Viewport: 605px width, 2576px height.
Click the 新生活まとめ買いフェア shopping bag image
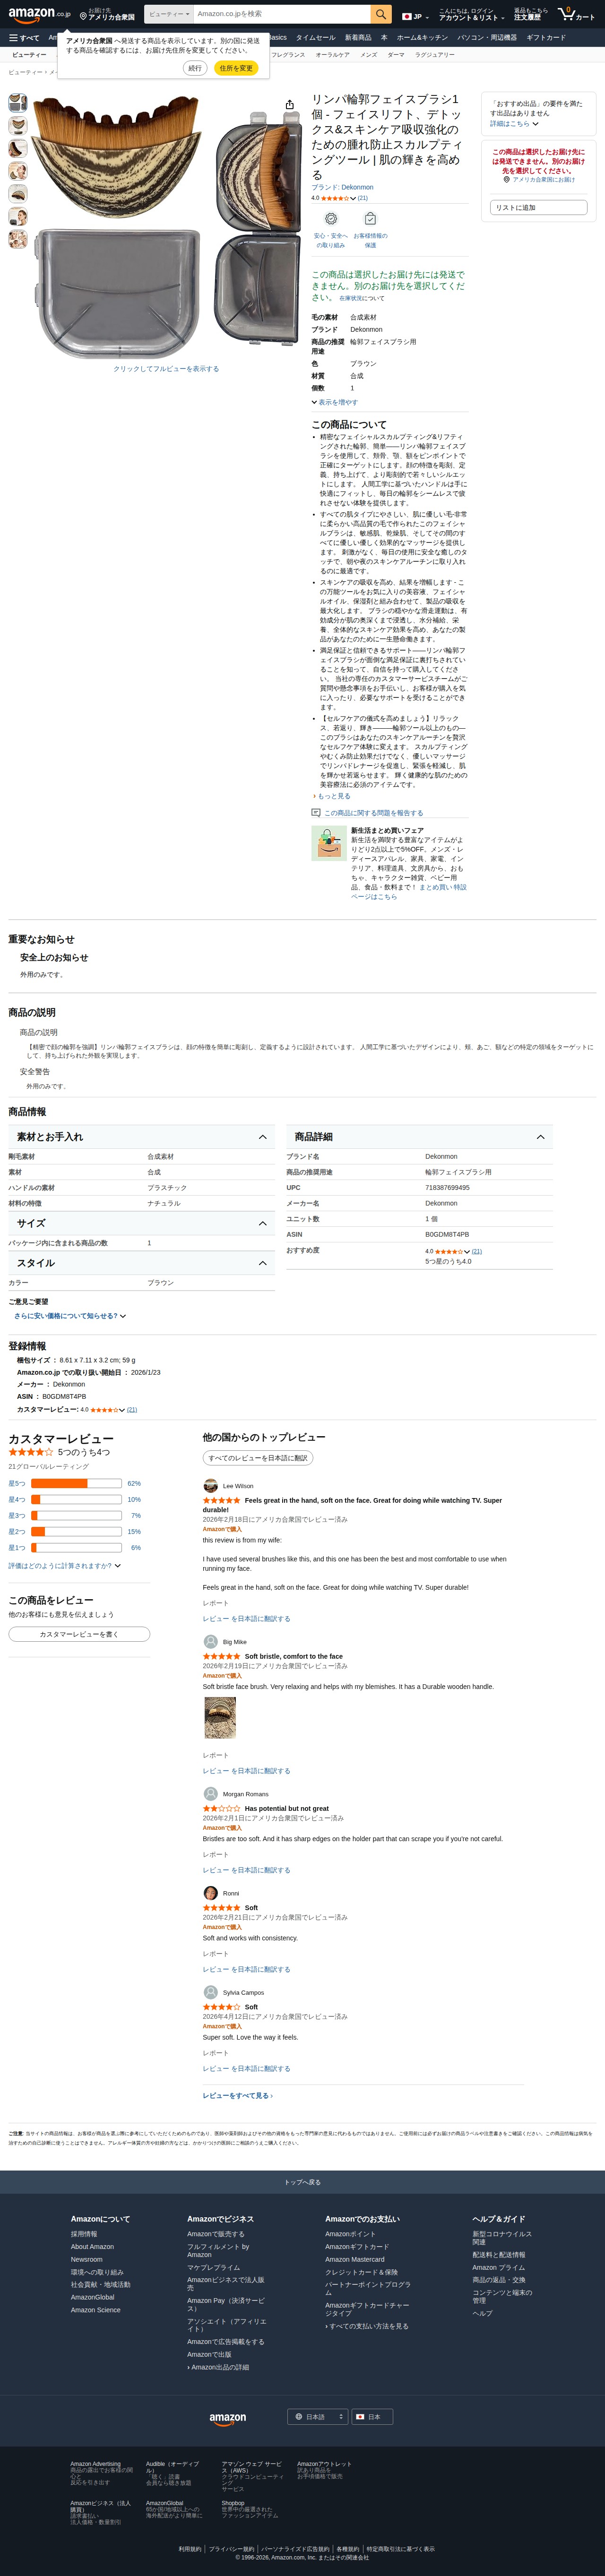click(328, 844)
